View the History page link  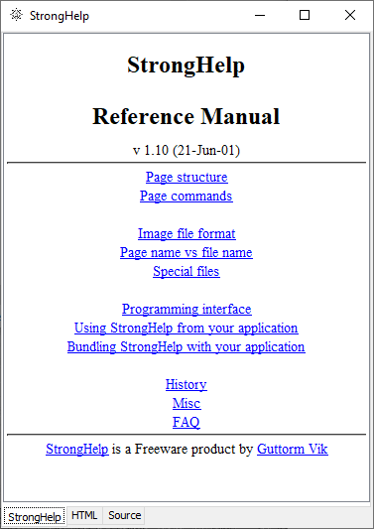[187, 385]
